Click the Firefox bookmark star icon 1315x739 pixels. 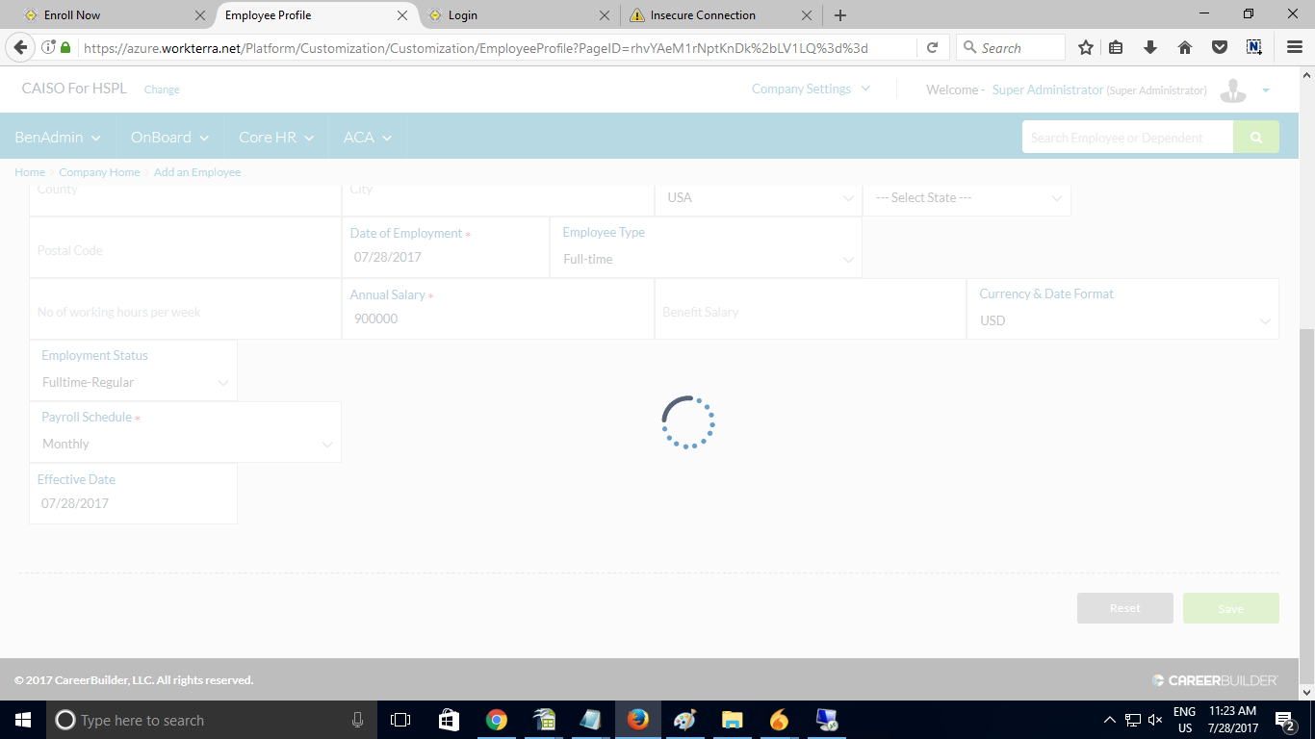tap(1086, 48)
